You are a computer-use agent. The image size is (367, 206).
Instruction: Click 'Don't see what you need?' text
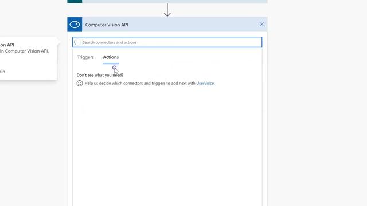(100, 75)
